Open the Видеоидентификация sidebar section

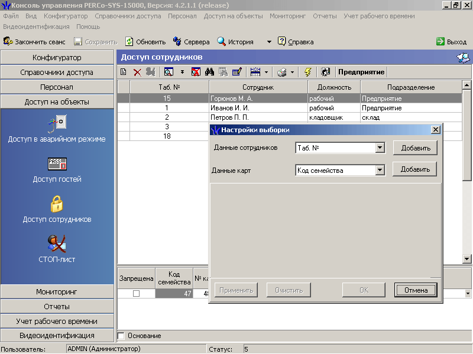(x=57, y=335)
